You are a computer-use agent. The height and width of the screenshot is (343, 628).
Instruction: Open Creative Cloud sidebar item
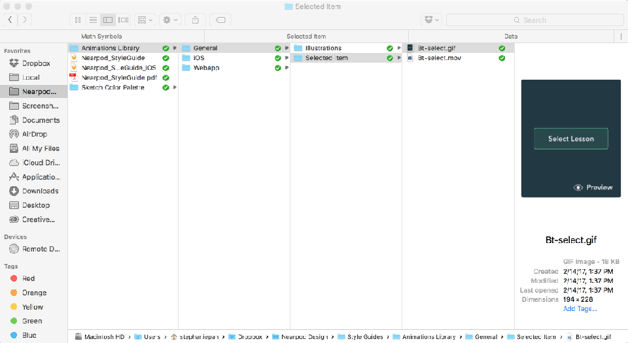(33, 220)
